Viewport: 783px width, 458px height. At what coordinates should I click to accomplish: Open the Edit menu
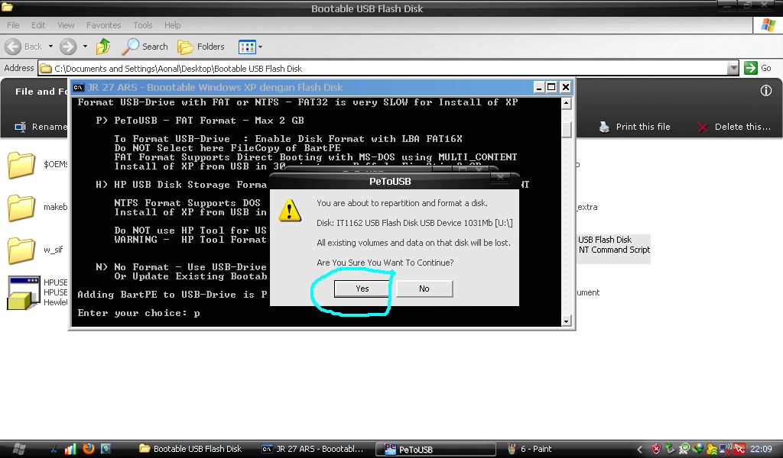(x=38, y=25)
